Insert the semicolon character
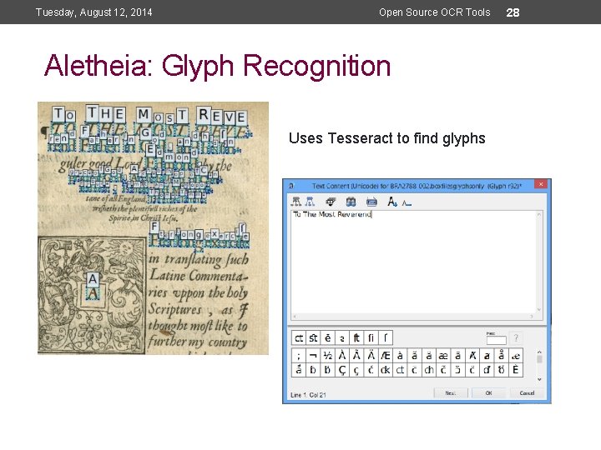 tap(299, 356)
